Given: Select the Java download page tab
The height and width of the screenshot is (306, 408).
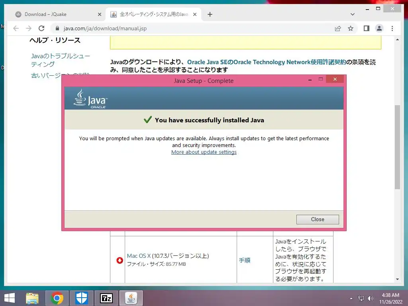Looking at the screenshot, I should 153,14.
